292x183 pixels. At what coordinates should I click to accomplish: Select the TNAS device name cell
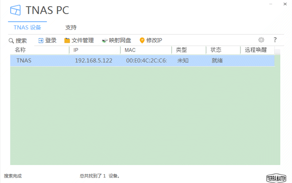[x=24, y=60]
